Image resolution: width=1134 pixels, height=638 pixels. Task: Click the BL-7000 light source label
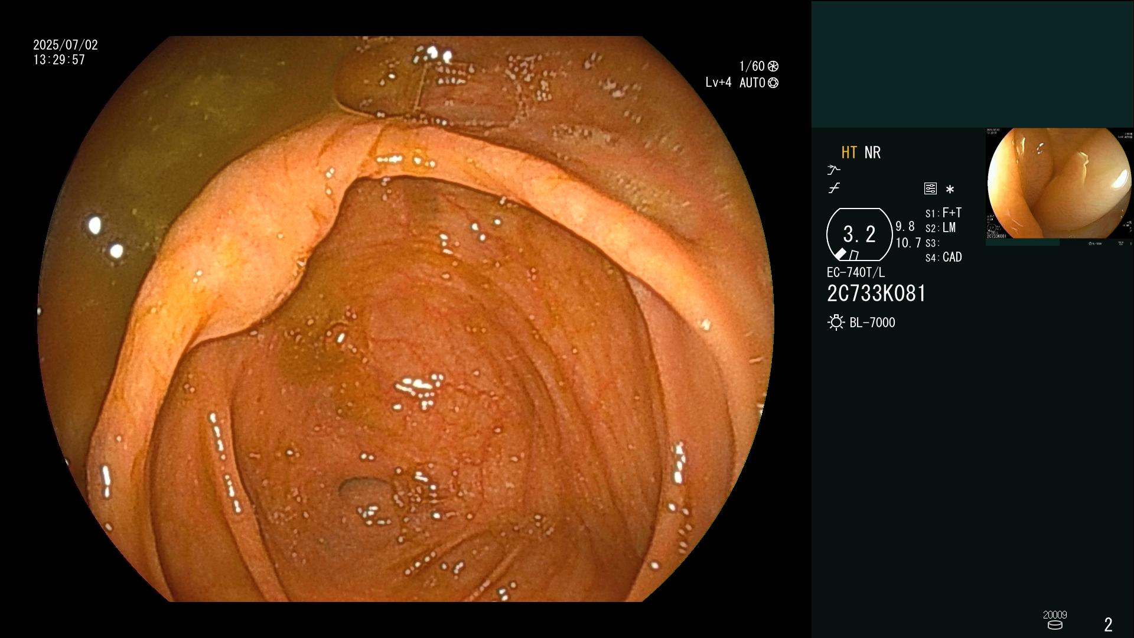pos(872,323)
